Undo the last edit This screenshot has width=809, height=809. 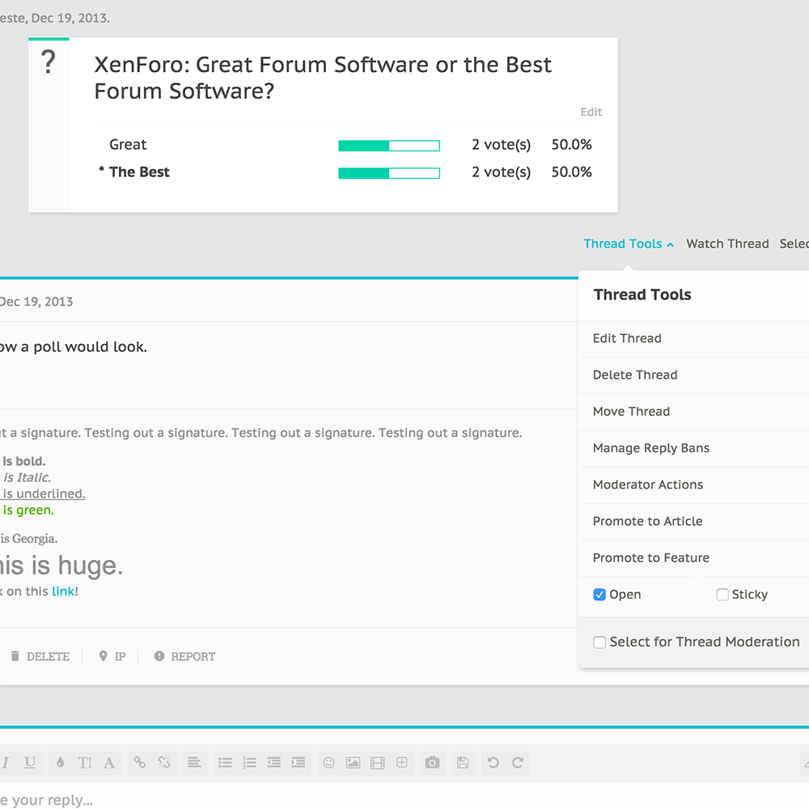click(493, 763)
